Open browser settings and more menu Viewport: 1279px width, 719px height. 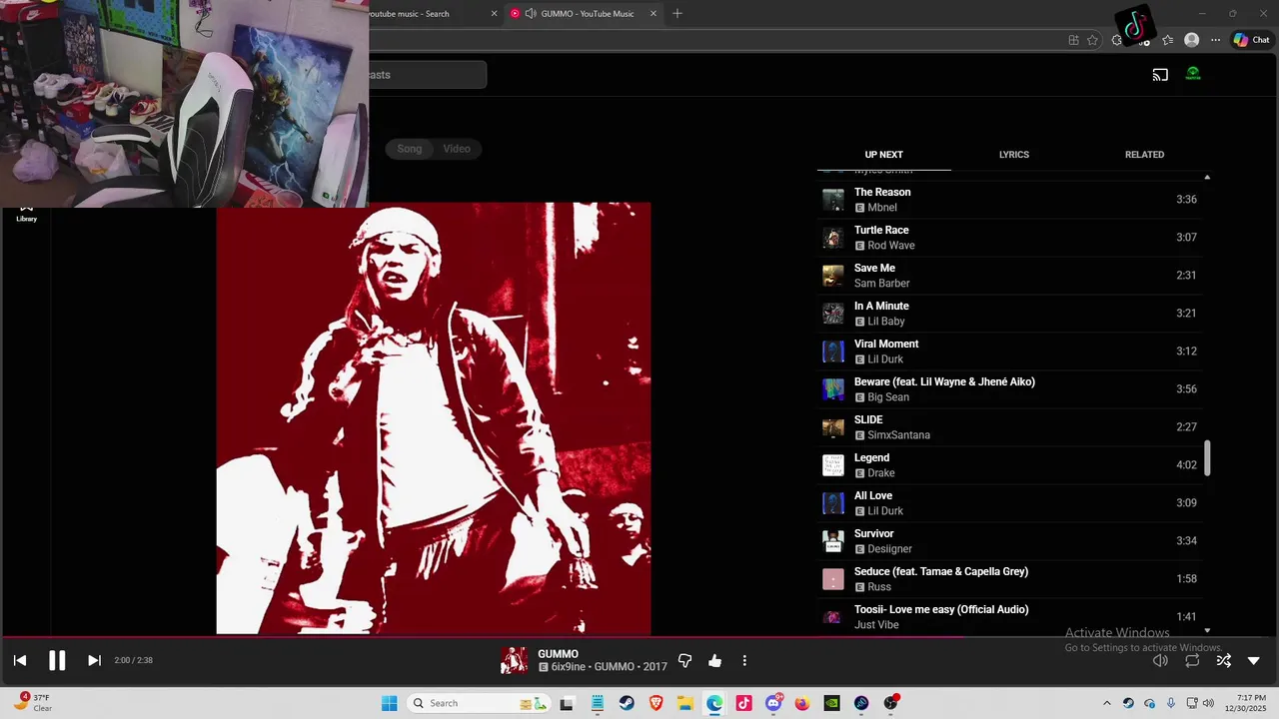point(1215,40)
